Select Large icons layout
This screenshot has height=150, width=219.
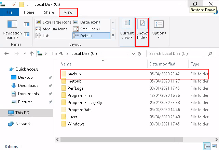tap(87, 22)
